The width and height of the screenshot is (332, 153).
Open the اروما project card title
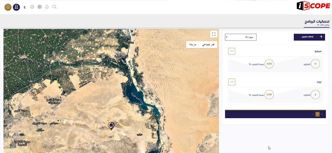pyautogui.click(x=319, y=82)
